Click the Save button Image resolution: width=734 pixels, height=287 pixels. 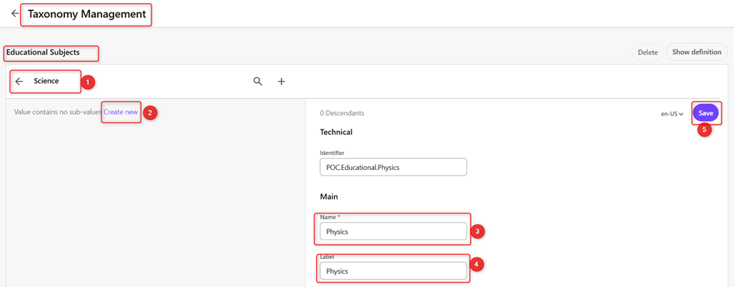tap(705, 113)
